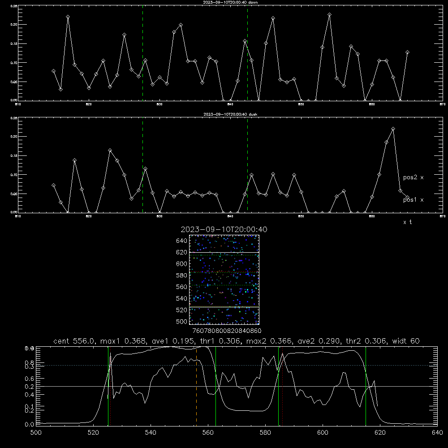
Task: Click the green dashed line near 842 in dawn plot
Action: (247, 53)
